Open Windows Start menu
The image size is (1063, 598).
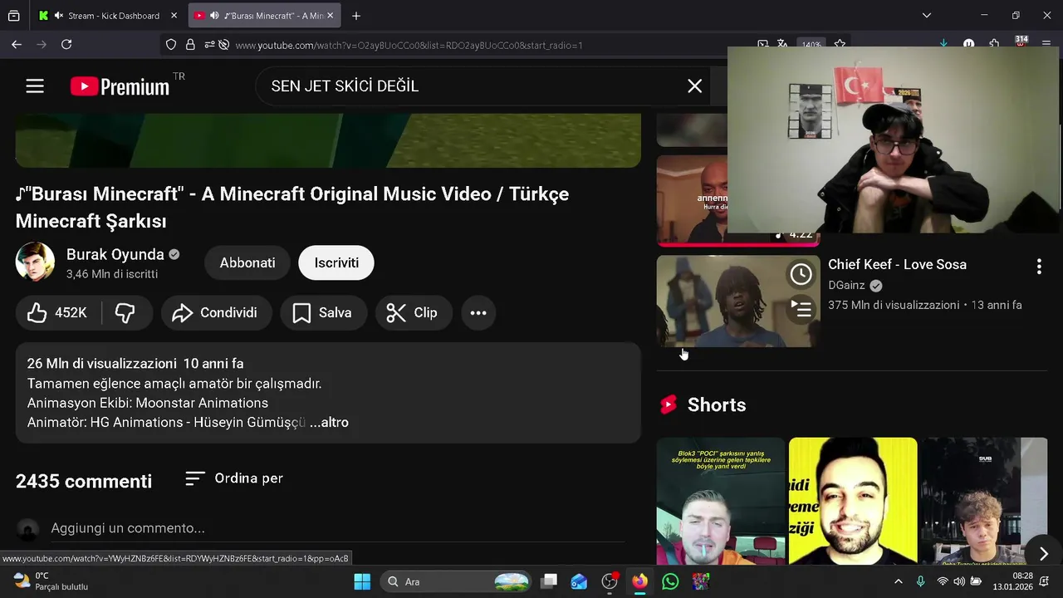point(362,581)
